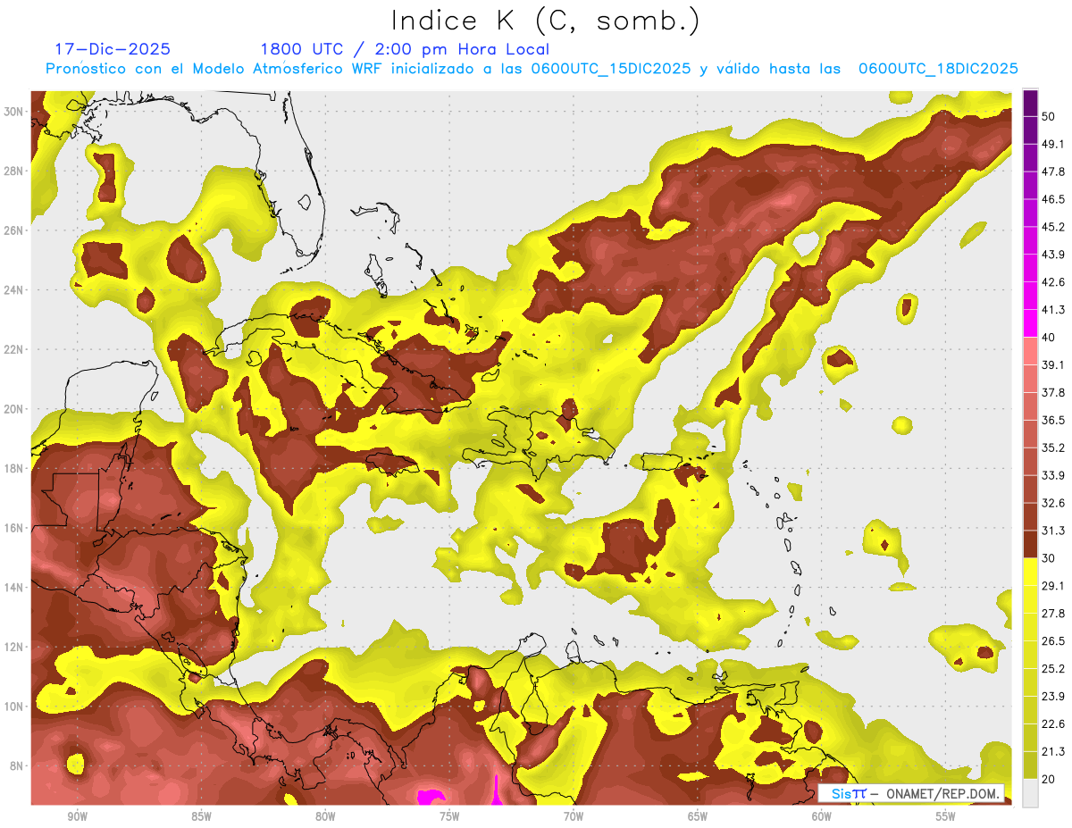Click the '40' color scale label

(x=1049, y=338)
